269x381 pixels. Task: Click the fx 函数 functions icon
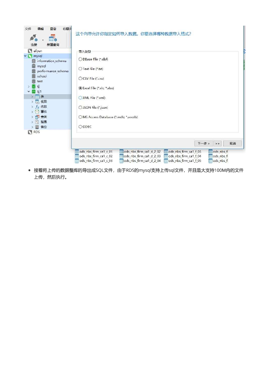tap(37, 107)
